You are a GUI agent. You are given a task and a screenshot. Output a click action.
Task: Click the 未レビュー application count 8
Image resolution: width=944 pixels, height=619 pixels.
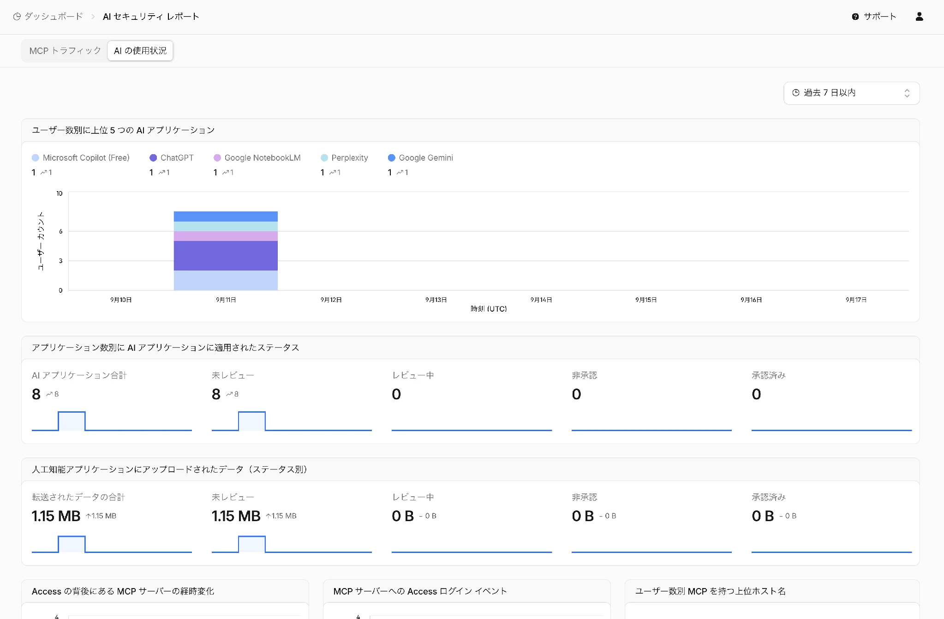pyautogui.click(x=216, y=394)
